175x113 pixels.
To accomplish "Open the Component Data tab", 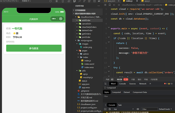I will 140,92.
